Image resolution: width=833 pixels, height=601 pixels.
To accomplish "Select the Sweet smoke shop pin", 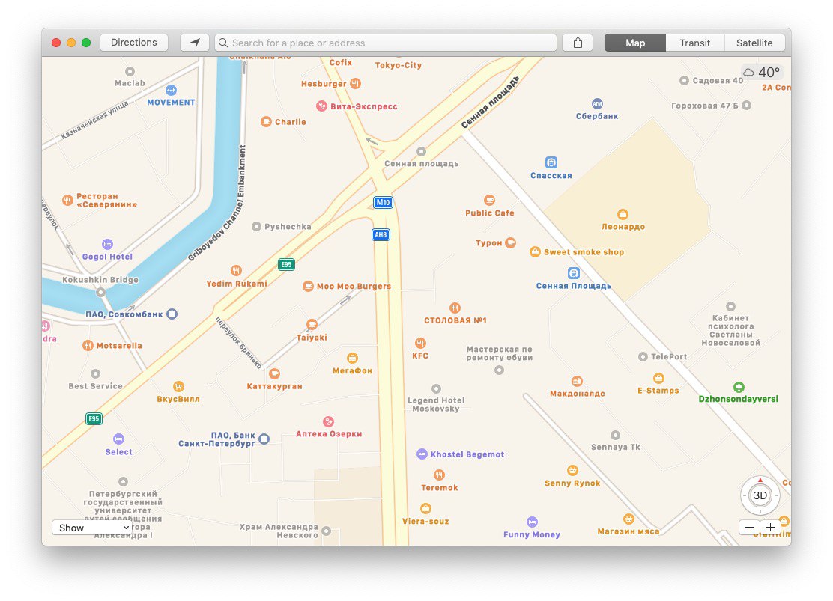I will coord(535,251).
